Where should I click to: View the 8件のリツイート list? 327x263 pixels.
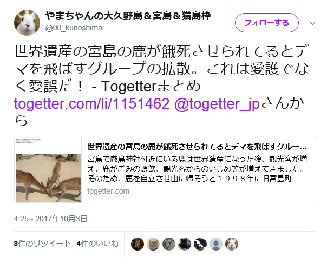pos(43,244)
